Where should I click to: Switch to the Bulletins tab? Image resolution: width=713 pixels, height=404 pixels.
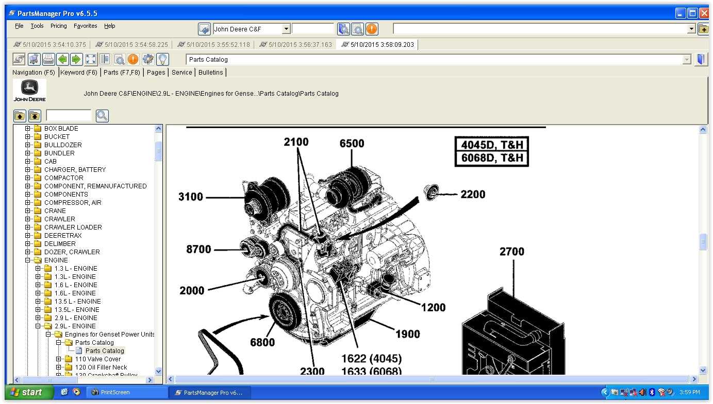tap(211, 73)
